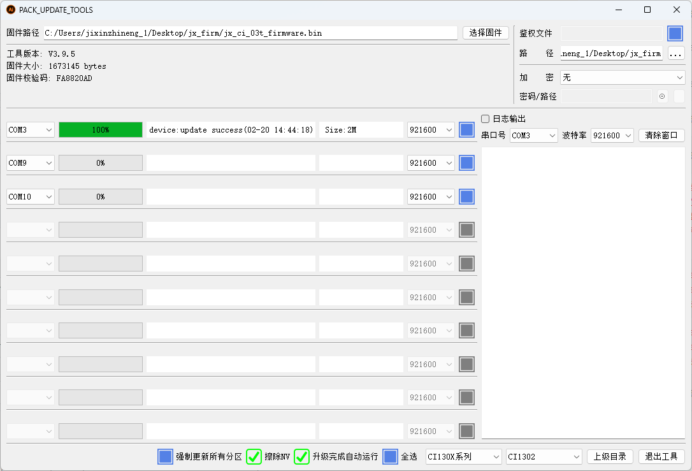
Task: Click the blue square beside COM3 row
Action: pos(466,130)
